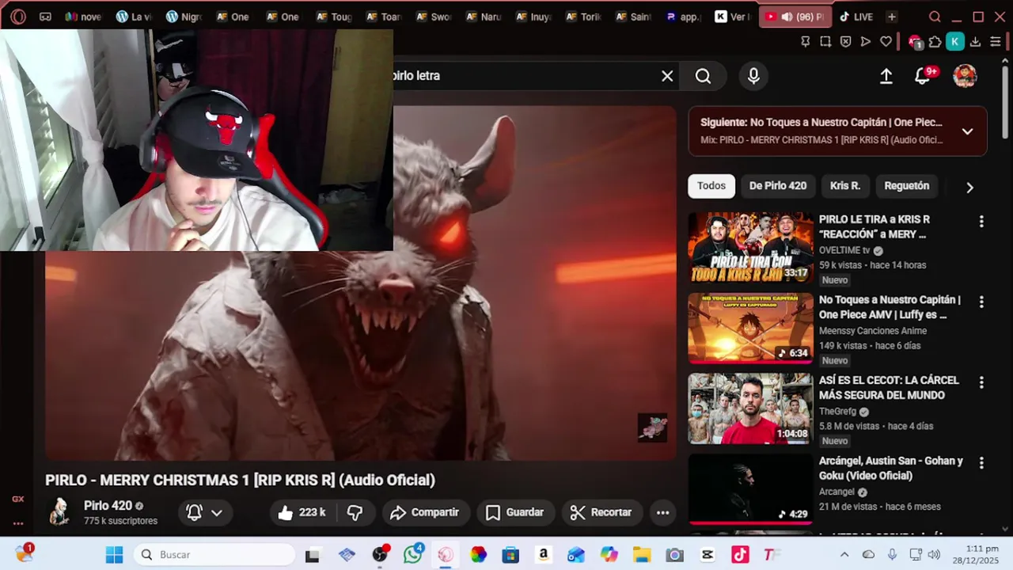This screenshot has width=1013, height=570.
Task: Click Recortar clip button
Action: coord(601,512)
